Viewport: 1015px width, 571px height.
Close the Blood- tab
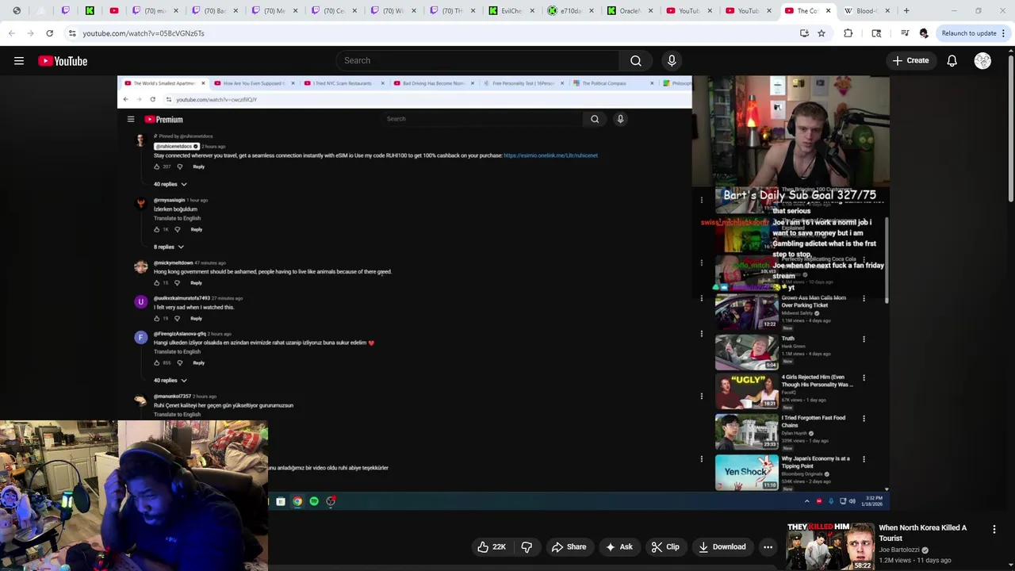[x=887, y=11]
